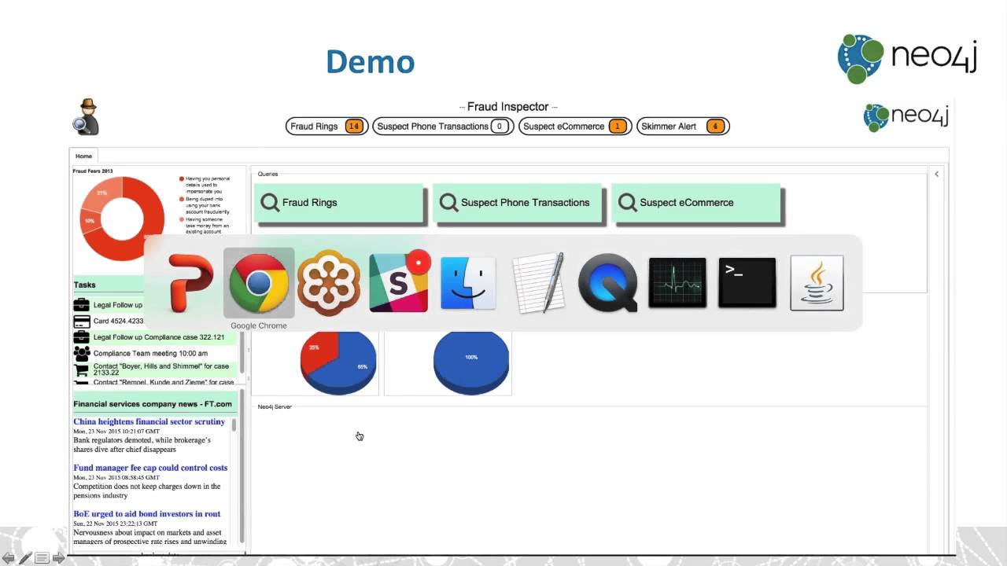
Task: Click the cart icon for Boyer, Hills and Shimmel
Action: [x=81, y=369]
